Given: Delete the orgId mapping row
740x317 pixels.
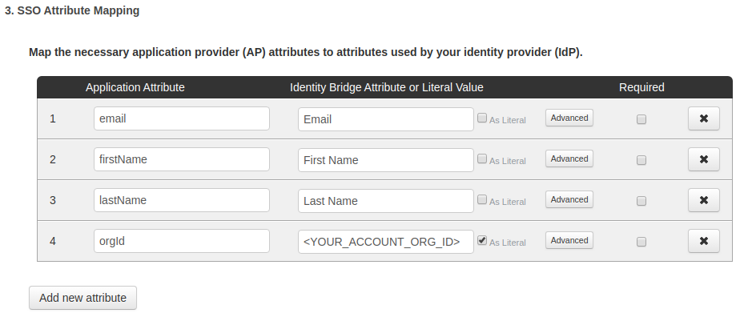Looking at the screenshot, I should 704,241.
